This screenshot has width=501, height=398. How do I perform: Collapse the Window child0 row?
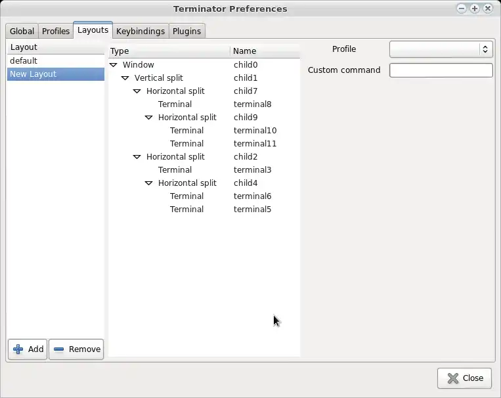[x=114, y=65]
